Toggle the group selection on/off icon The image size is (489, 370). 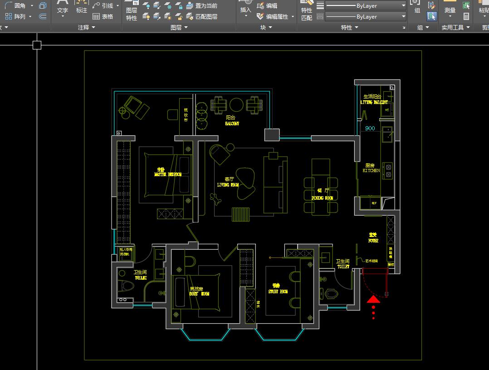[x=432, y=16]
